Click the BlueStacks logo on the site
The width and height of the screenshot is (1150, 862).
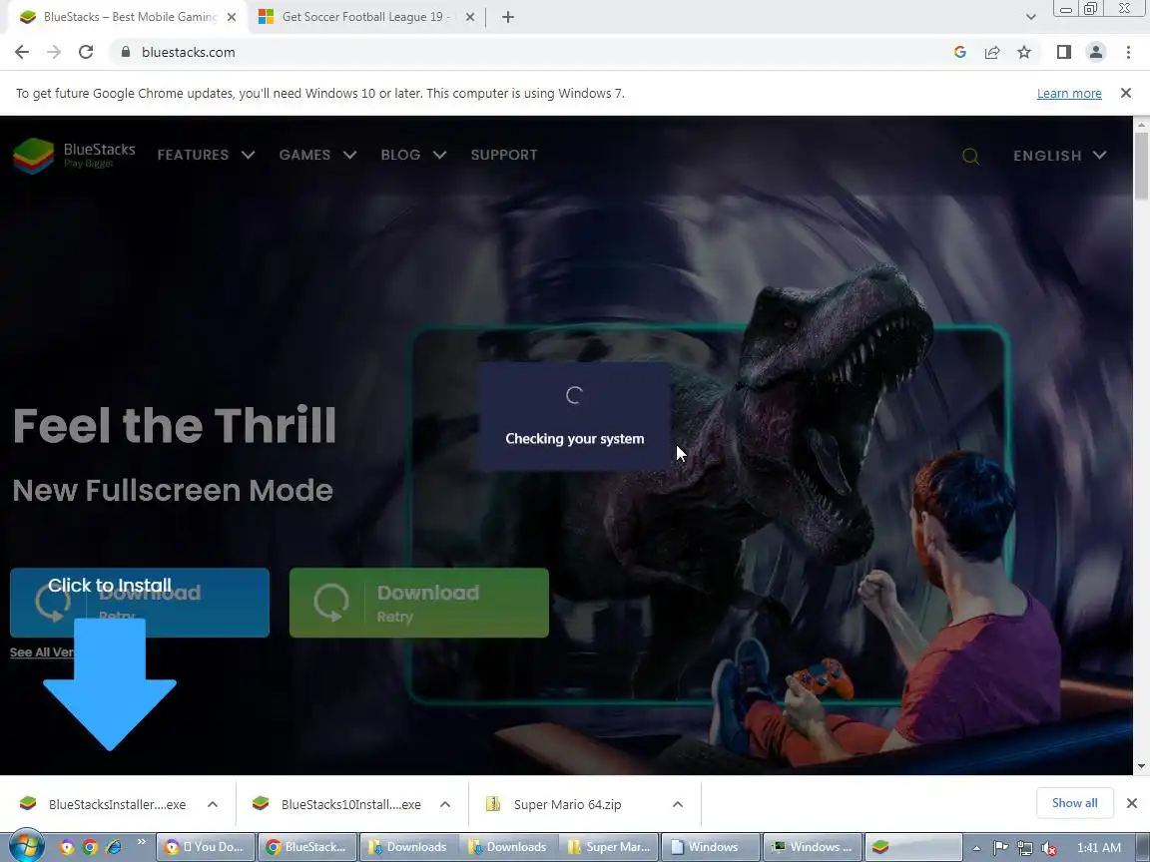(x=74, y=155)
